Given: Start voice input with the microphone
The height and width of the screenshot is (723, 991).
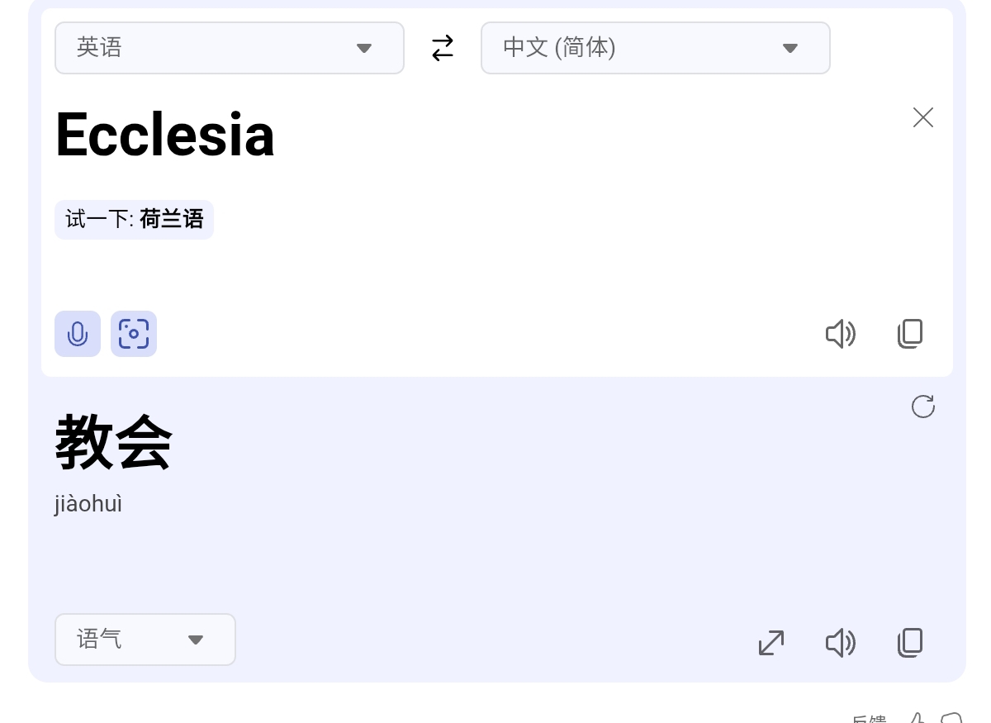Looking at the screenshot, I should pos(78,334).
